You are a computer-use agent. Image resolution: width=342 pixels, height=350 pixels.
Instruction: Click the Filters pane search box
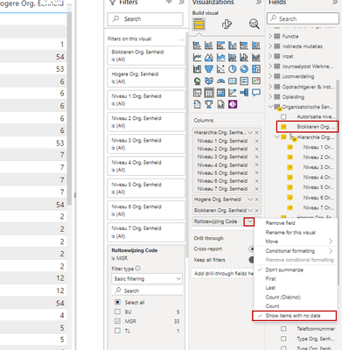coord(145,19)
